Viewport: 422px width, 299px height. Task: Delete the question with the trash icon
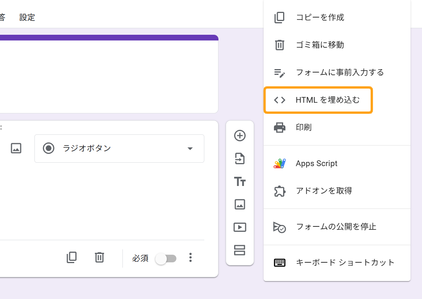99,257
